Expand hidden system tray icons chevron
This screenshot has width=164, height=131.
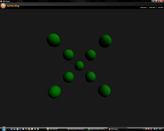point(144,129)
